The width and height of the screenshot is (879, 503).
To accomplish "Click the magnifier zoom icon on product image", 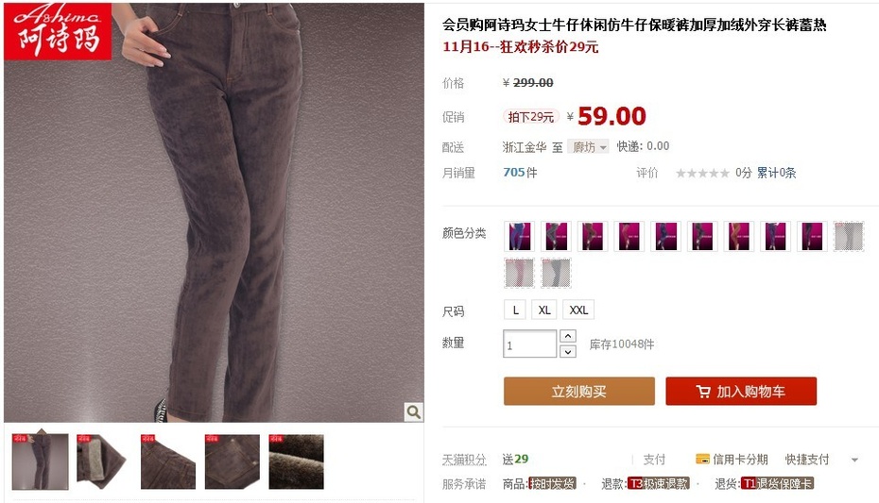I will (414, 411).
